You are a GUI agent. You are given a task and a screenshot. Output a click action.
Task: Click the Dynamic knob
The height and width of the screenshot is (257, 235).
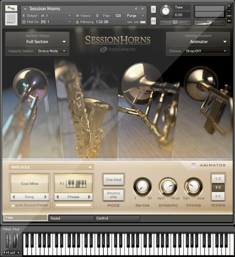pyautogui.click(x=168, y=187)
